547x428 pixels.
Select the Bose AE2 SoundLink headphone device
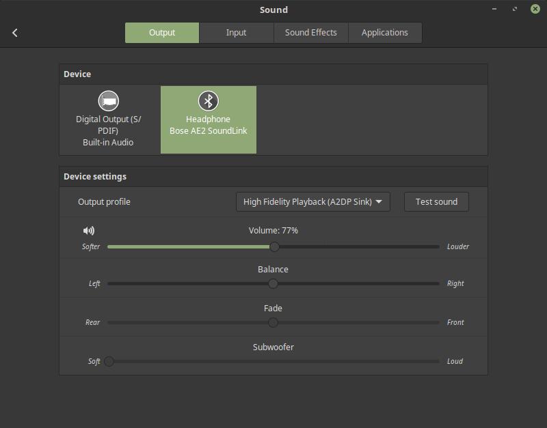coord(209,119)
